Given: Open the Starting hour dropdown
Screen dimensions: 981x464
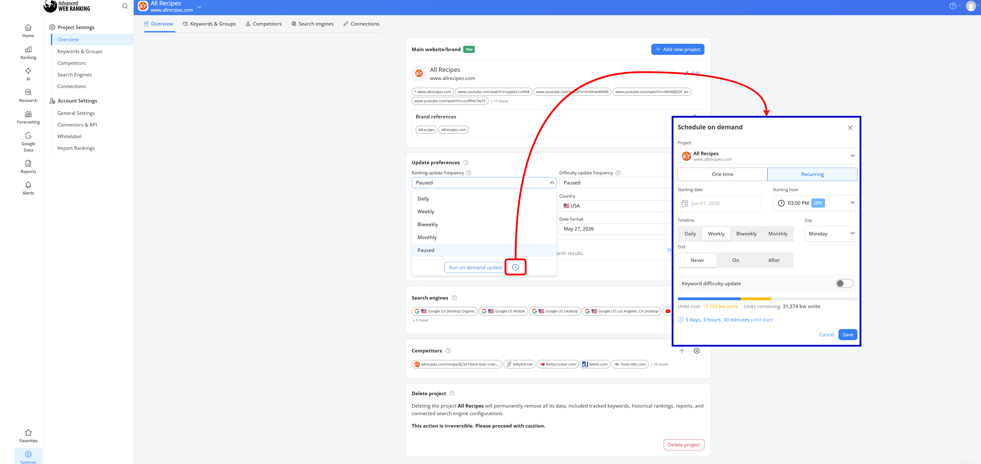Looking at the screenshot, I should (815, 203).
